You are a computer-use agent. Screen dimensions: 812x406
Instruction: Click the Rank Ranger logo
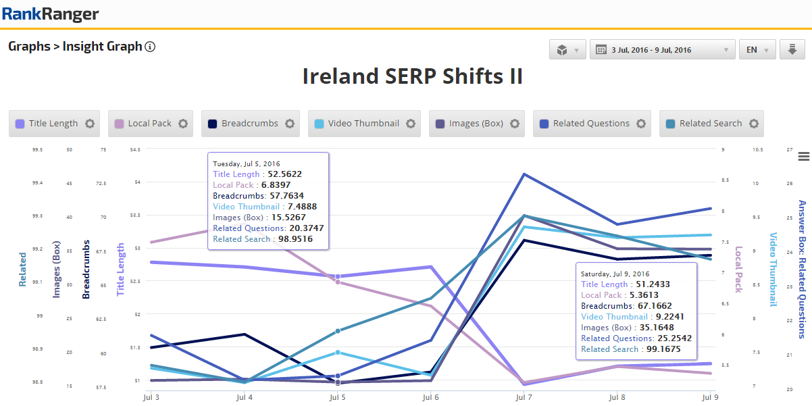coord(51,14)
